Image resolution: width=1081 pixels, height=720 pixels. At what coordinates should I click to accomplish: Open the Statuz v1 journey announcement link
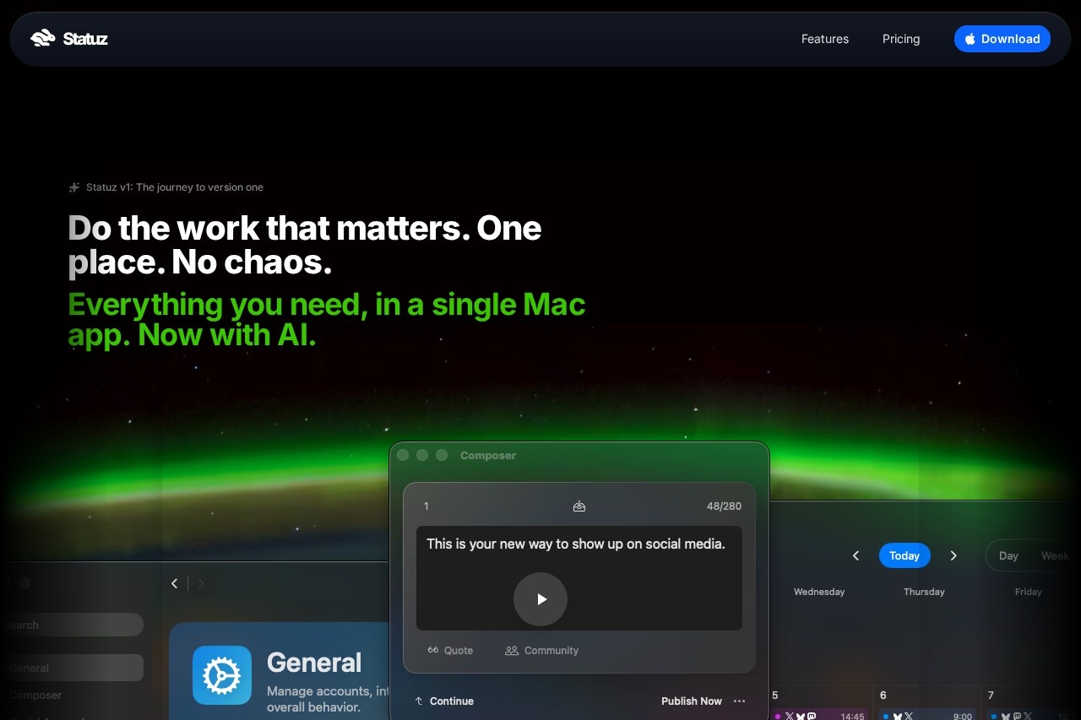174,187
